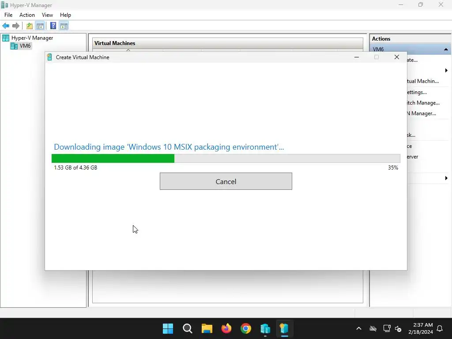Open the taskbar clock and date
This screenshot has height=339, width=452.
coord(421,328)
